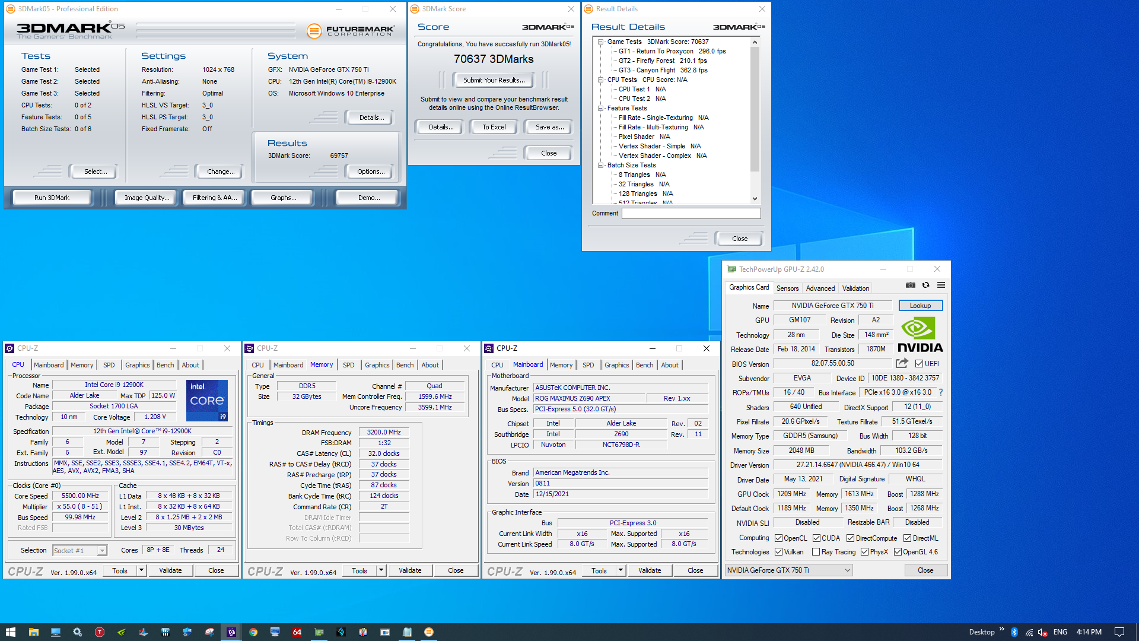The image size is (1139, 641).
Task: Collapse the Batch Size Tests tree node
Action: pos(601,165)
